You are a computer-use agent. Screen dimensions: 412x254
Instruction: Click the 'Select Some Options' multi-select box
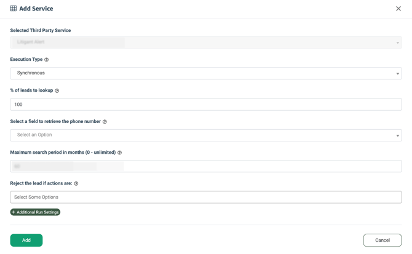205,197
